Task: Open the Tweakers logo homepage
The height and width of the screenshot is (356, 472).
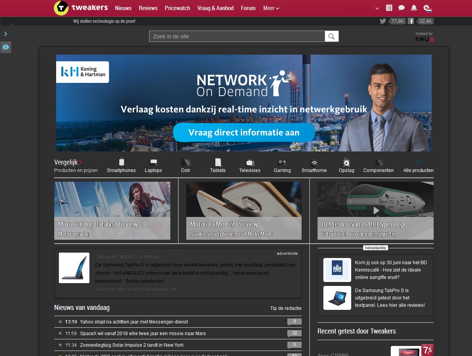Action: point(81,8)
